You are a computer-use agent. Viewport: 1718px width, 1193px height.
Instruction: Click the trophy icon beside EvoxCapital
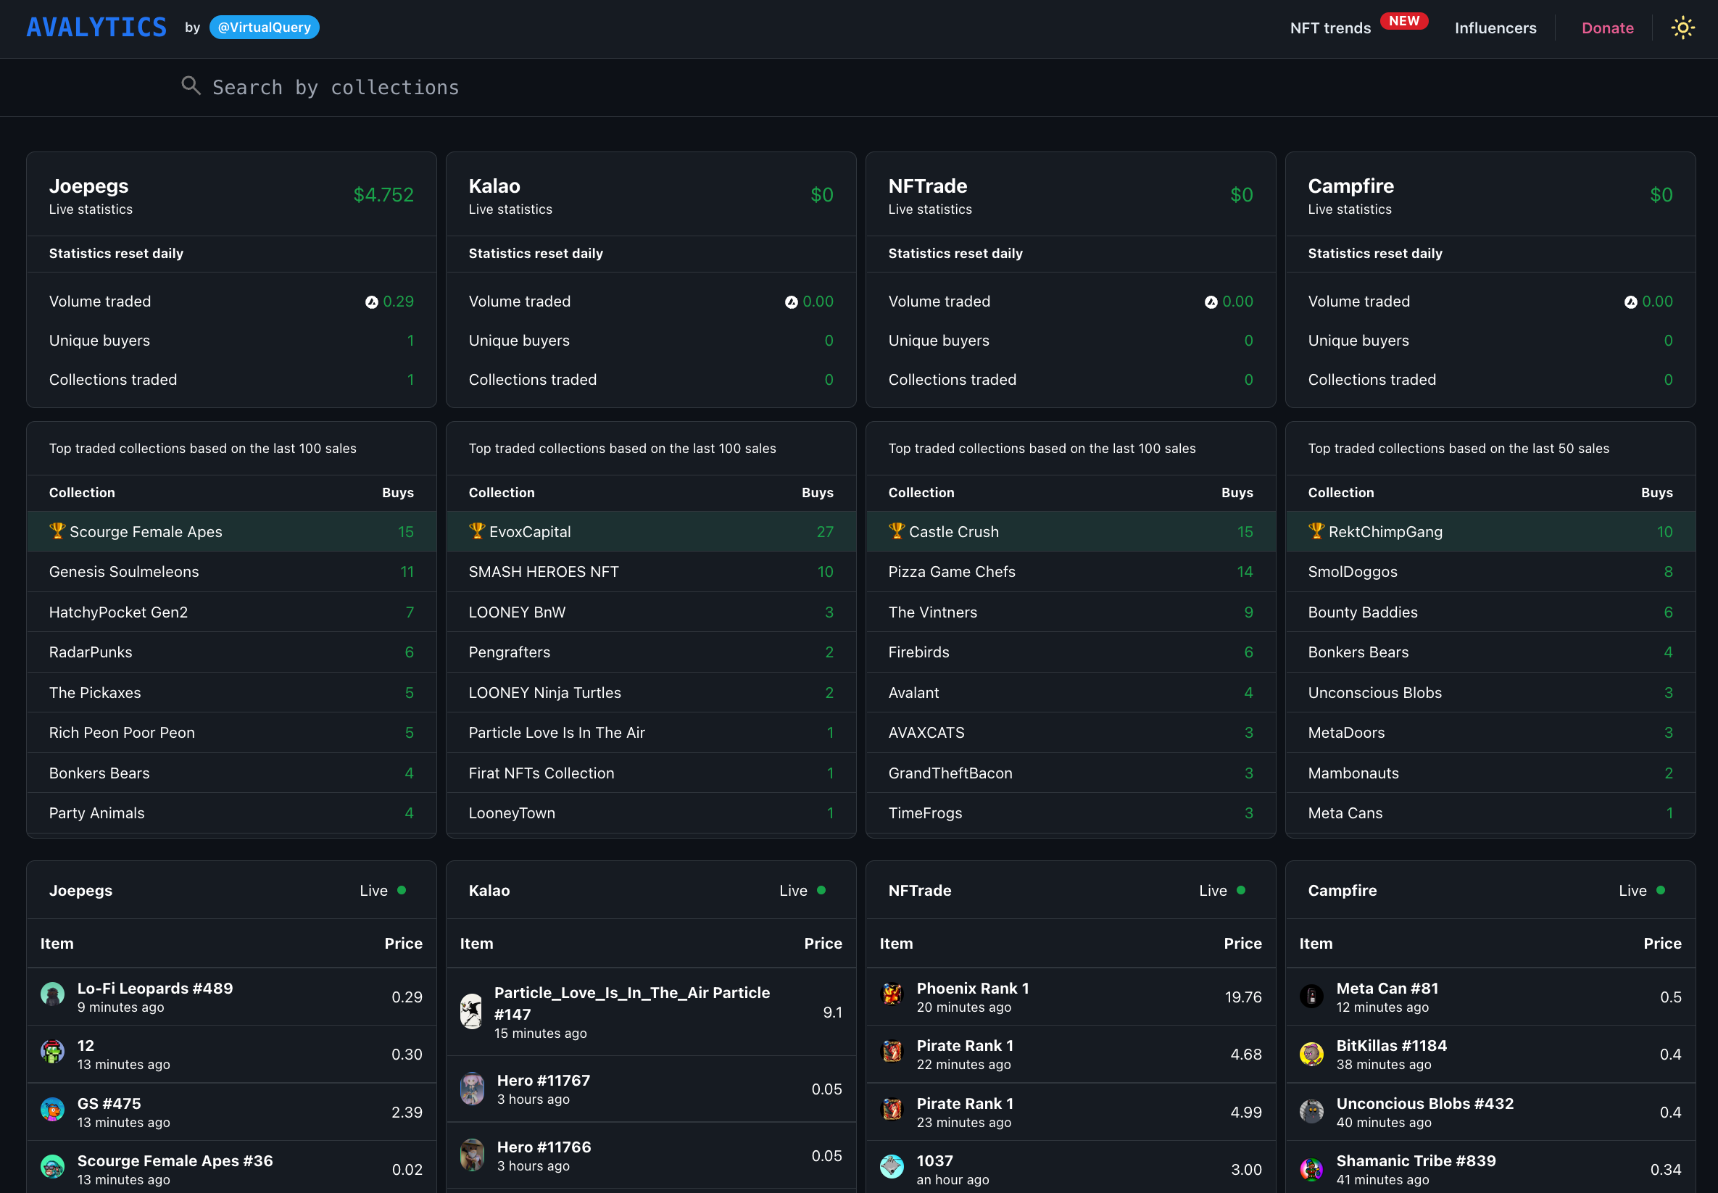(x=477, y=531)
